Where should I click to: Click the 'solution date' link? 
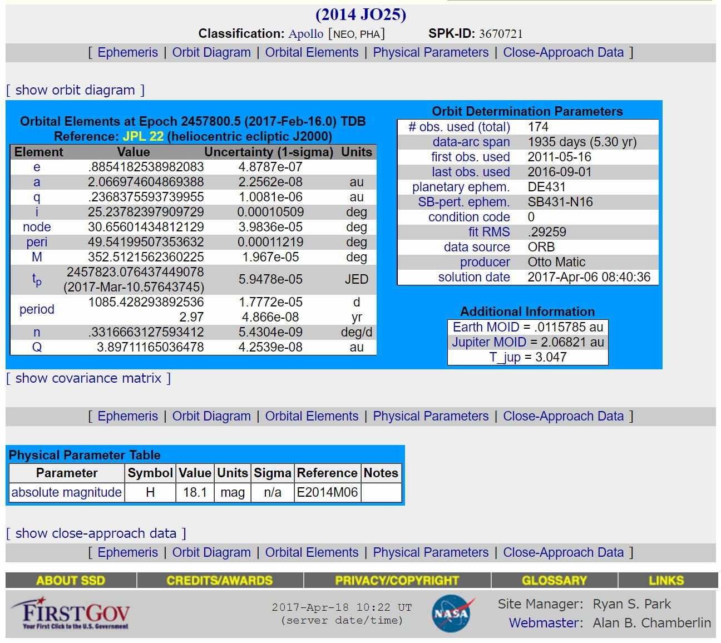click(x=474, y=277)
